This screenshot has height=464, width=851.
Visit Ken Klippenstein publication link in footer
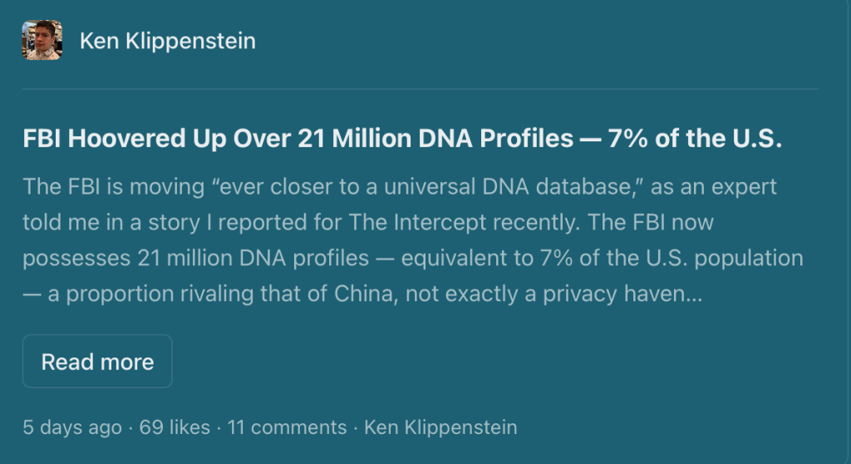click(x=440, y=427)
